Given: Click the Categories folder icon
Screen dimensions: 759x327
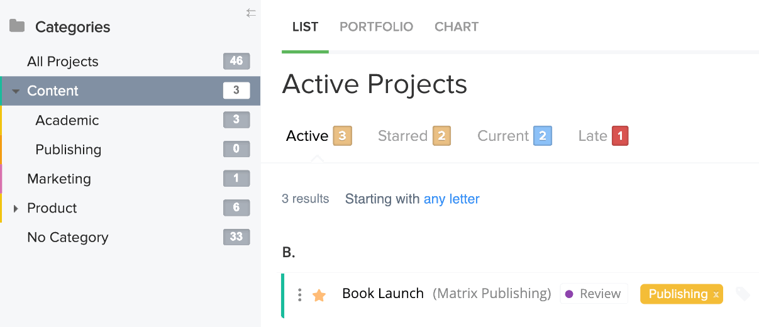Looking at the screenshot, I should click(17, 26).
